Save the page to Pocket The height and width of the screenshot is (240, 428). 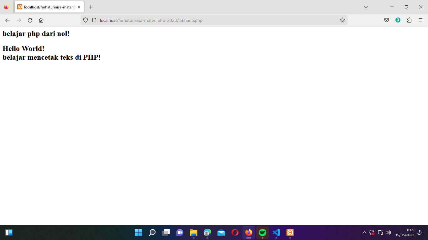pos(386,20)
